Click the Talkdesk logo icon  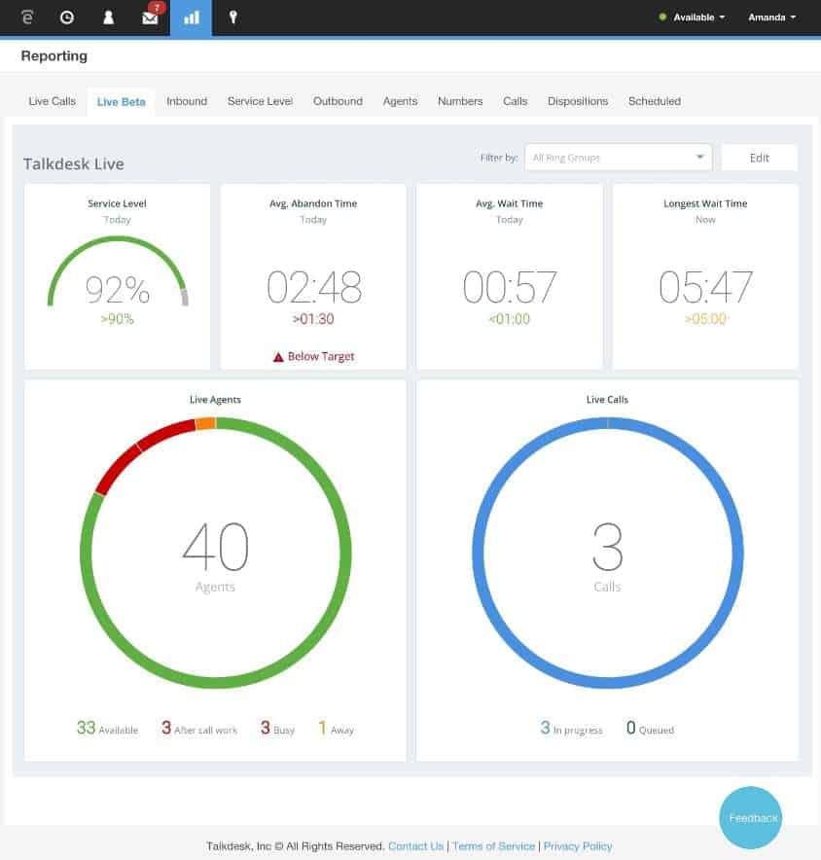click(27, 18)
